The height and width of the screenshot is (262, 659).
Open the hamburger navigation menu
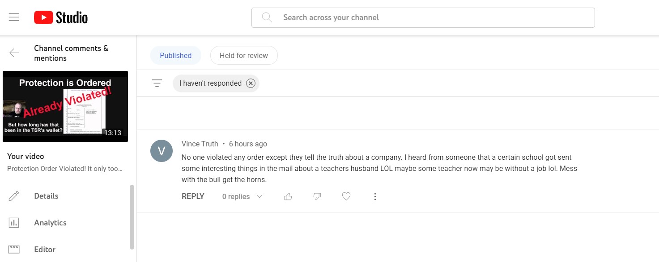coord(14,17)
